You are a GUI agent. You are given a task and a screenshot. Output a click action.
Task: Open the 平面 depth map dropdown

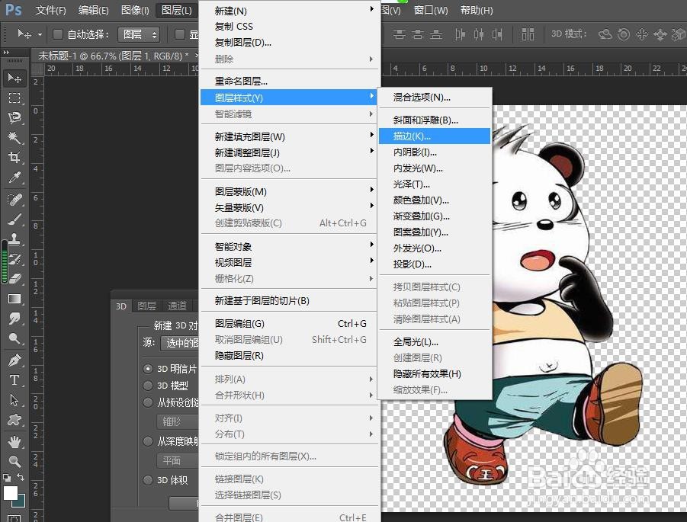[x=178, y=460]
